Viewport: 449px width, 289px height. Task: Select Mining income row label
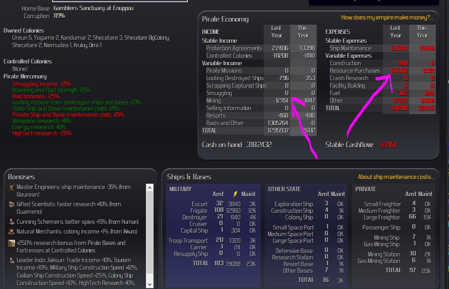pos(213,101)
